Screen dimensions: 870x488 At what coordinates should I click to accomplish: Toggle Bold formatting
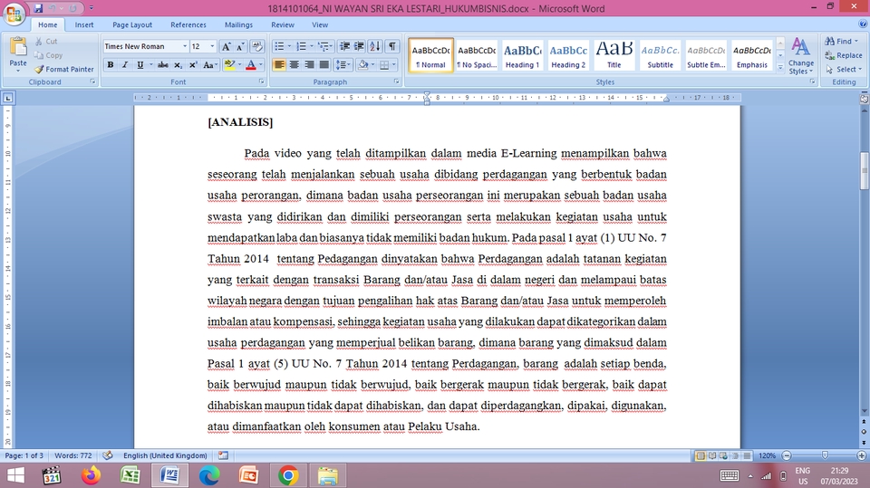point(111,65)
